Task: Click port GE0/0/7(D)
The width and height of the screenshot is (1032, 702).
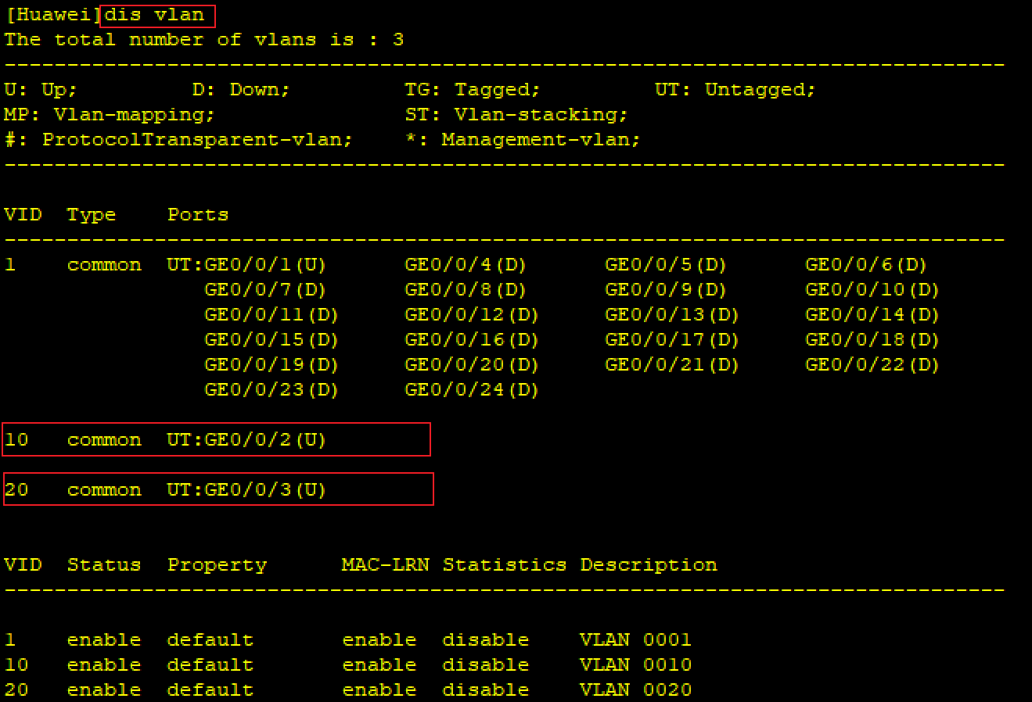Action: [264, 290]
